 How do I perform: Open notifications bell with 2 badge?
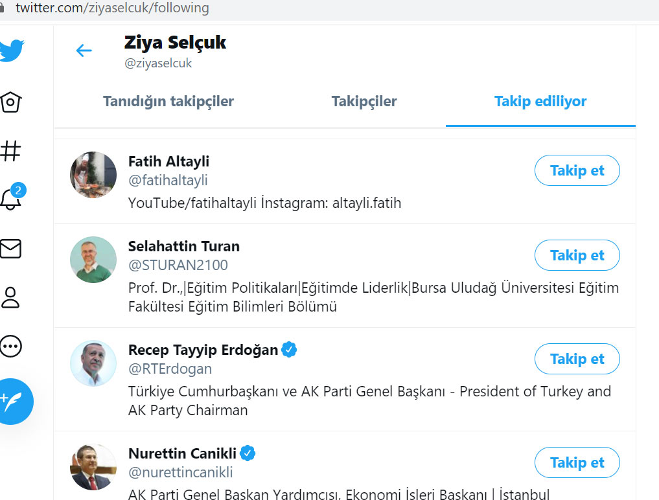coord(11,199)
